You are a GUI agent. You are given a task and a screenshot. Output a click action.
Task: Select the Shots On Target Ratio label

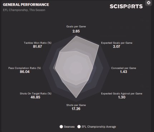(x=35, y=93)
